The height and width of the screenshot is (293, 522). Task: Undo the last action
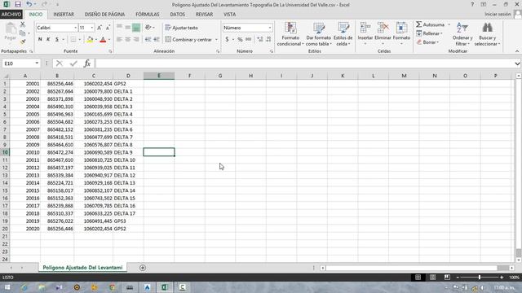point(29,4)
